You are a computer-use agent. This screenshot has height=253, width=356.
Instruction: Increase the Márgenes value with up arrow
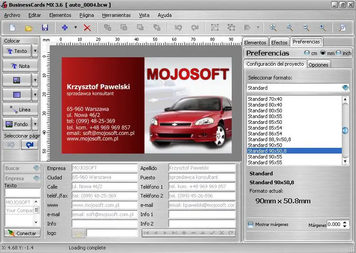point(345,222)
